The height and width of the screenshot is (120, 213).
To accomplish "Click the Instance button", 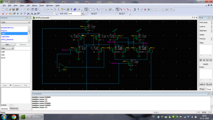I will 17,85.
